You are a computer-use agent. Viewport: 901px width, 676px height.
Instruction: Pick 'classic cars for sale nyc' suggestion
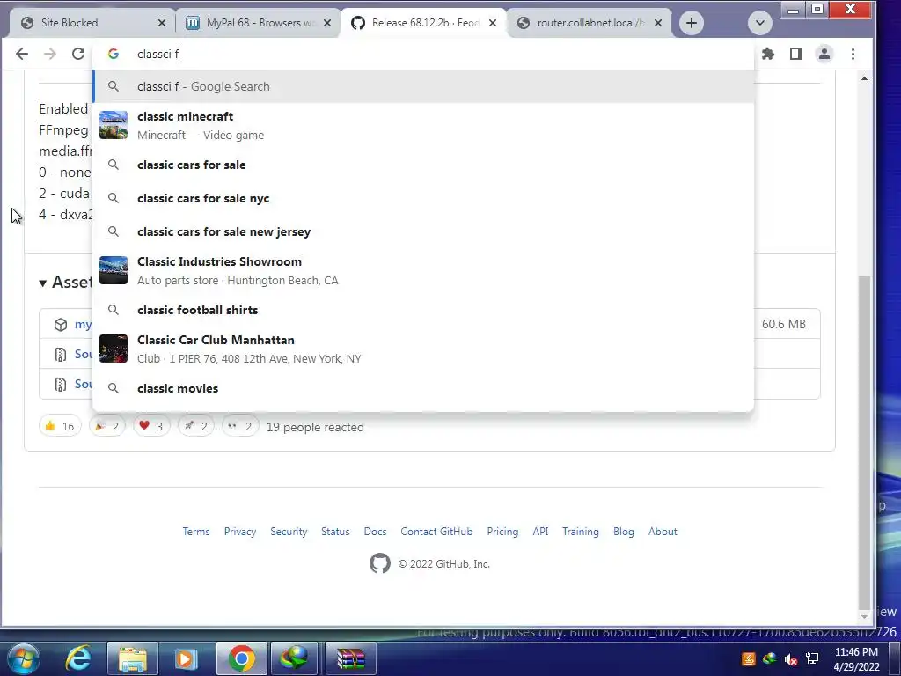pos(423,198)
